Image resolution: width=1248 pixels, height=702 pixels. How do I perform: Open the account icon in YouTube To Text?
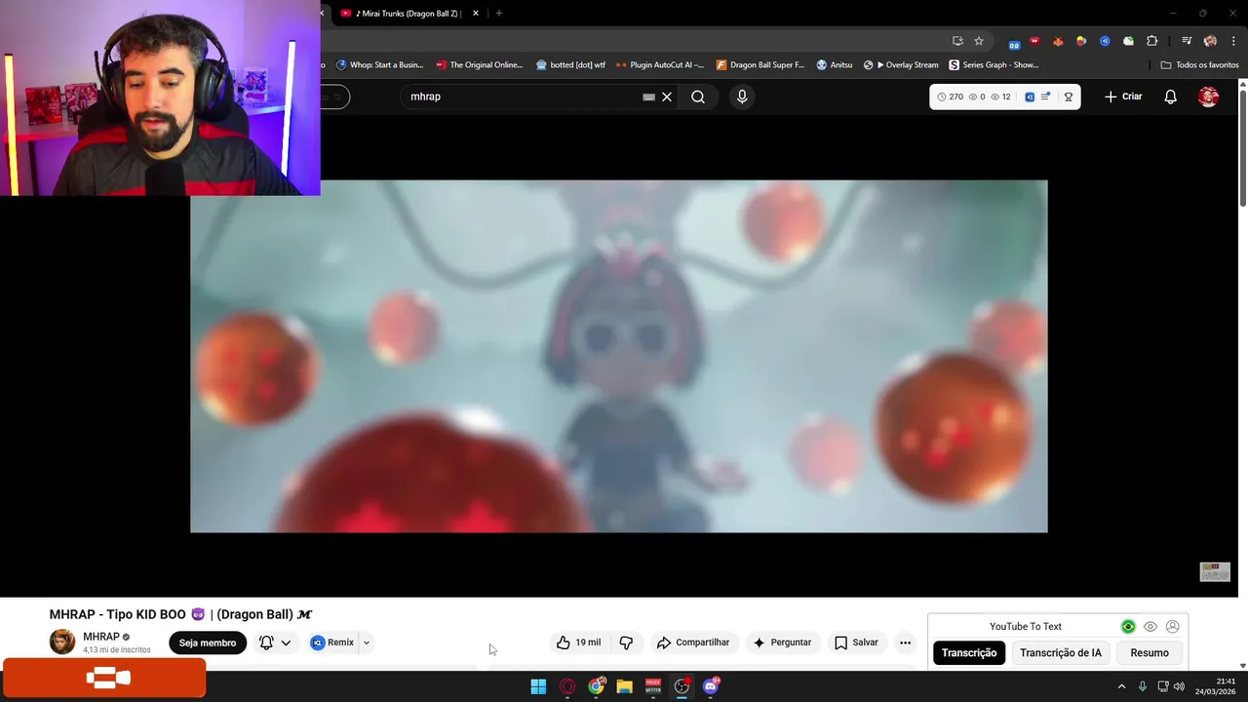click(x=1173, y=627)
